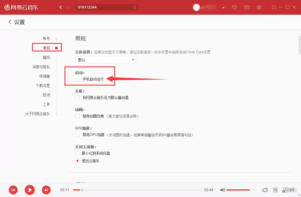
Task: Select the 常规 settings section
Action: (x=46, y=48)
